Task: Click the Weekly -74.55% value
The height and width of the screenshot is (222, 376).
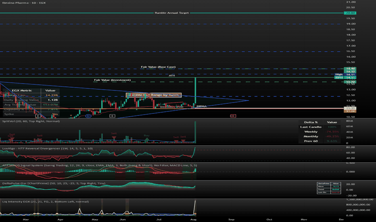Action: point(332,132)
